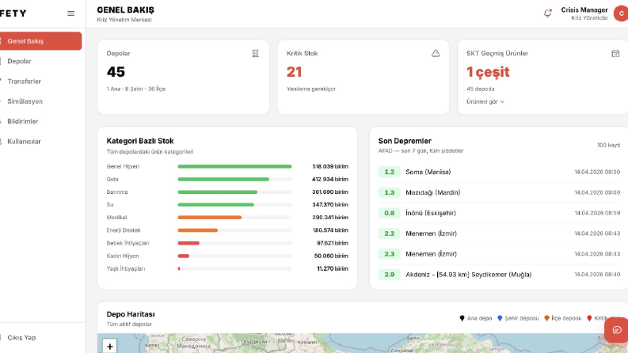Collapse sidebar with hamburger menu icon
This screenshot has width=628, height=353.
tap(71, 13)
